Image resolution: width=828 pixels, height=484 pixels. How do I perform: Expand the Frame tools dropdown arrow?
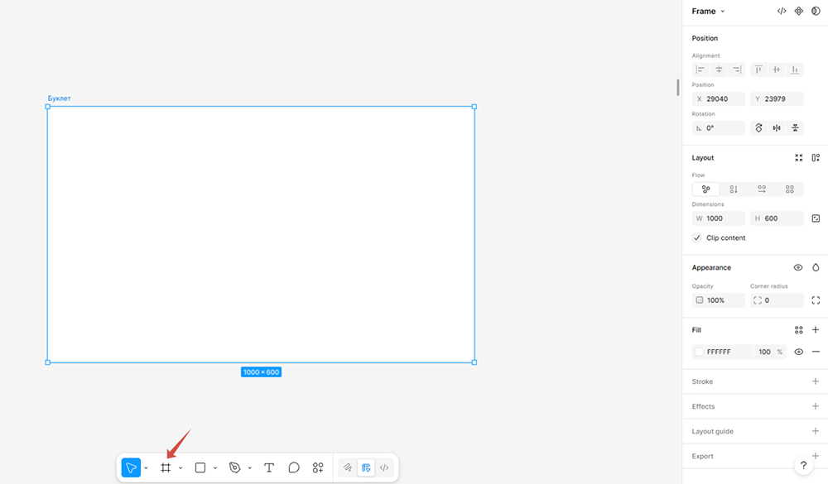click(x=181, y=467)
